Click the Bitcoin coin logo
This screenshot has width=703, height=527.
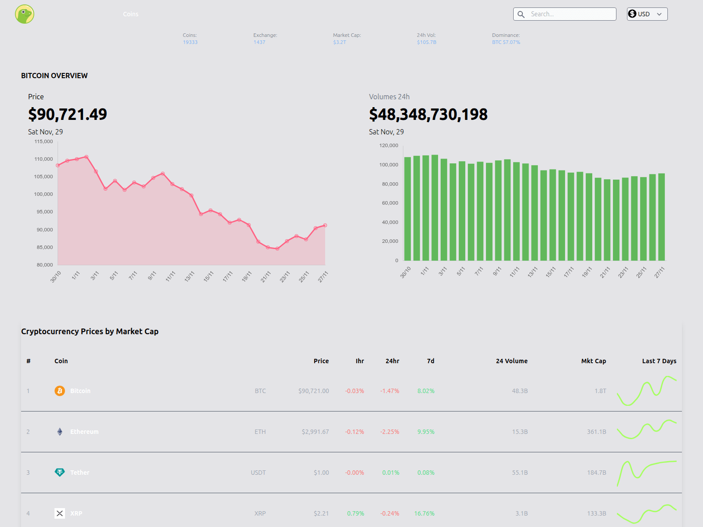point(60,391)
